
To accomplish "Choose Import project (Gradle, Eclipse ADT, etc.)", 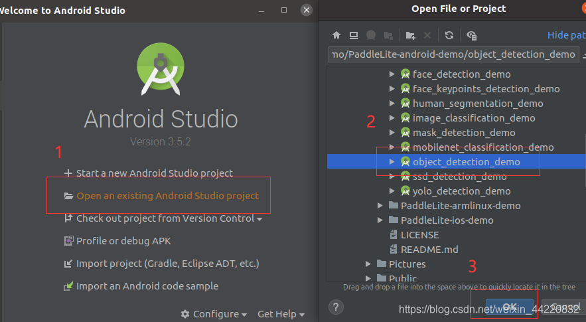I will 161,264.
